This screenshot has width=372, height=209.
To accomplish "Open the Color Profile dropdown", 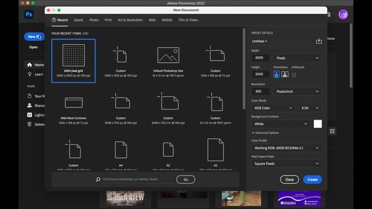I will pyautogui.click(x=287, y=148).
